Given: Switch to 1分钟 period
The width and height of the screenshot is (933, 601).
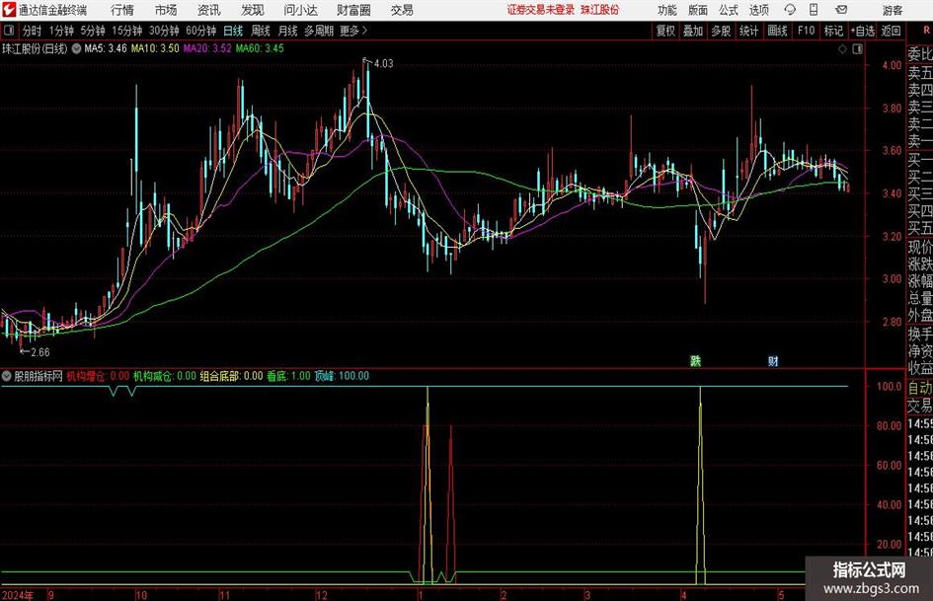Looking at the screenshot, I should pos(61,31).
